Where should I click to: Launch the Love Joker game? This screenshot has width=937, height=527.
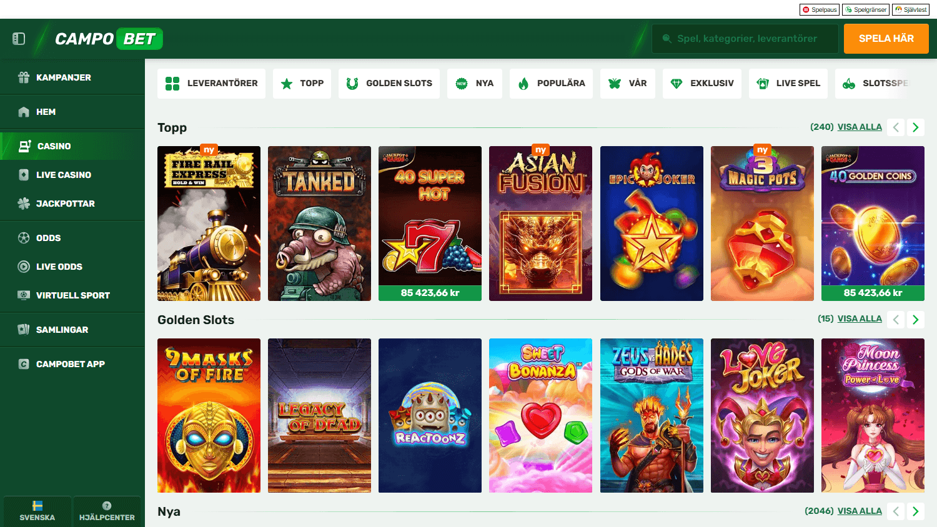click(762, 415)
